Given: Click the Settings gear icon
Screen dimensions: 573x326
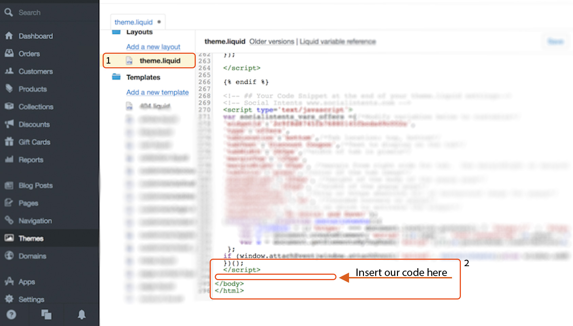Looking at the screenshot, I should [x=9, y=299].
